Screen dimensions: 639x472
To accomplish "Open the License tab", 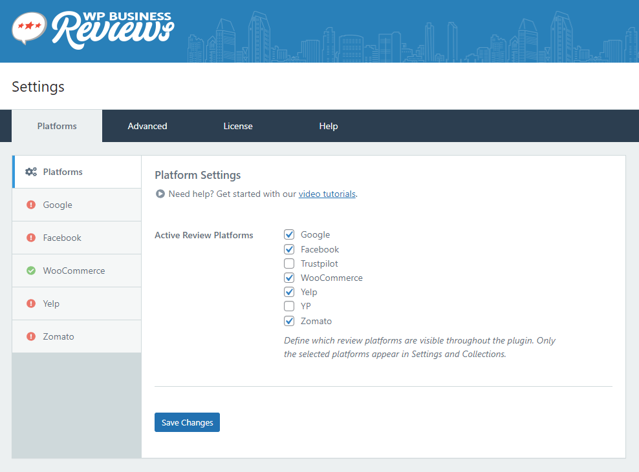I will [x=238, y=125].
